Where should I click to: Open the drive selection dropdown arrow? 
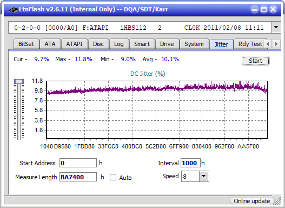tap(276, 27)
